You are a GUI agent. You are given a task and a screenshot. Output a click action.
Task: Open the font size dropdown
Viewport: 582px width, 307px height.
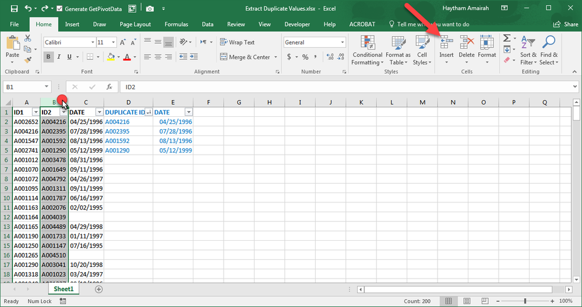click(114, 42)
